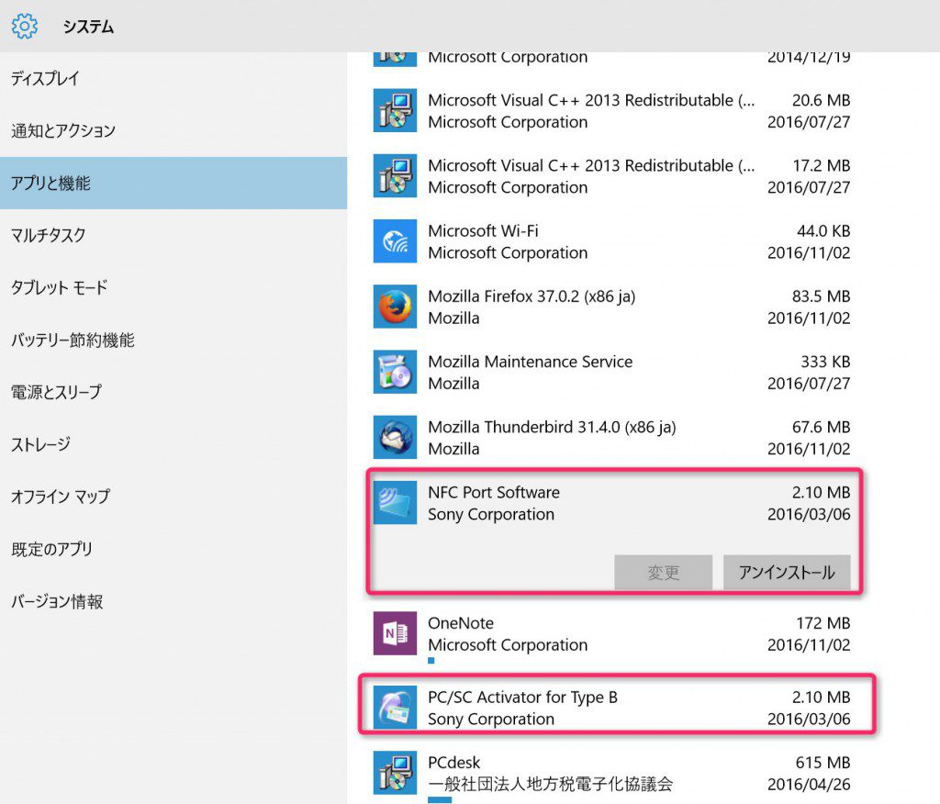Image resolution: width=940 pixels, height=804 pixels.
Task: Click "Sony Corporation" under PC/SC Activator
Action: 491,719
